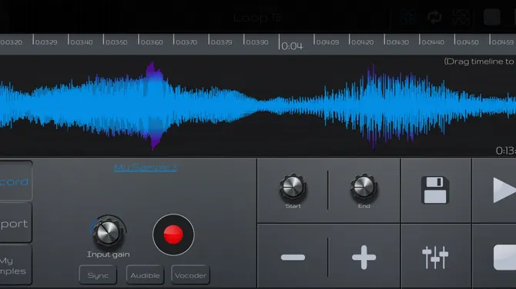Click the dimmed Loop 13 title
The width and height of the screenshot is (516, 289).
point(258,18)
